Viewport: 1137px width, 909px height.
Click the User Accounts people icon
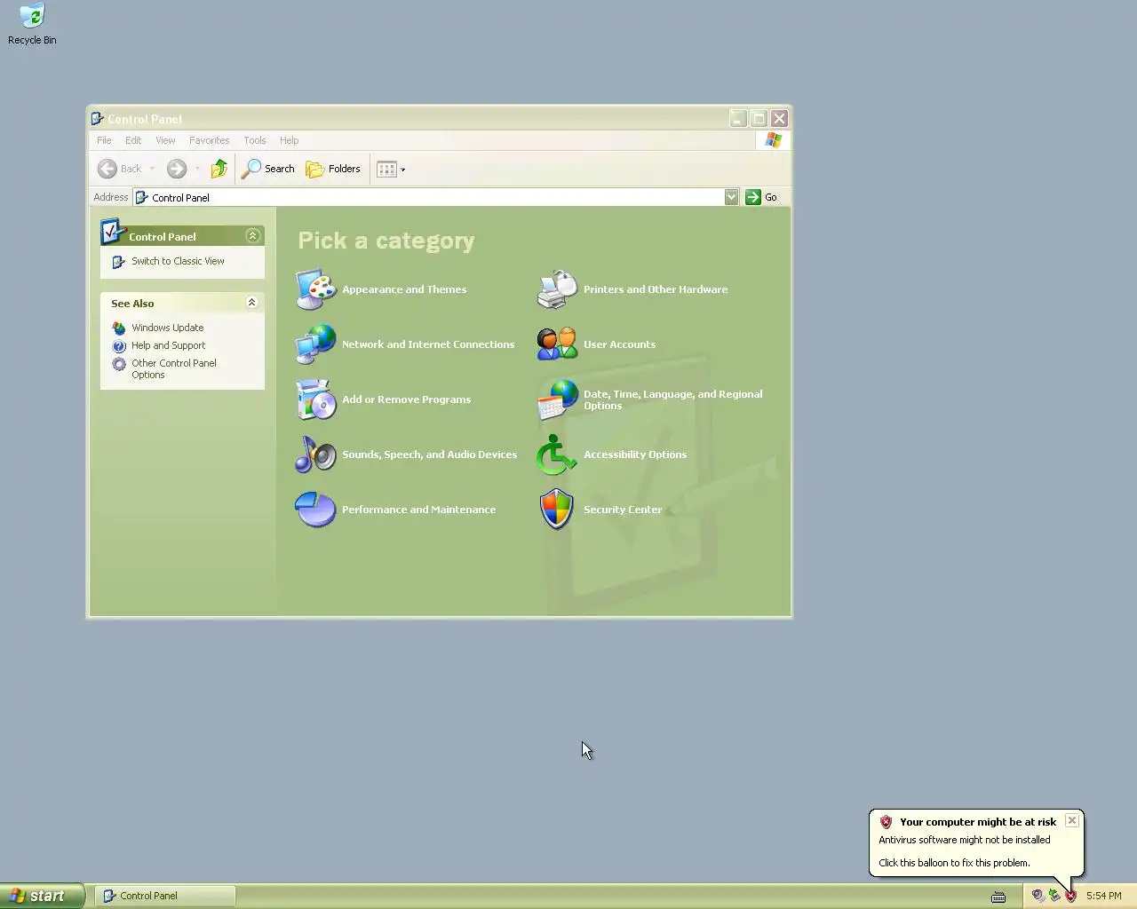pyautogui.click(x=557, y=344)
